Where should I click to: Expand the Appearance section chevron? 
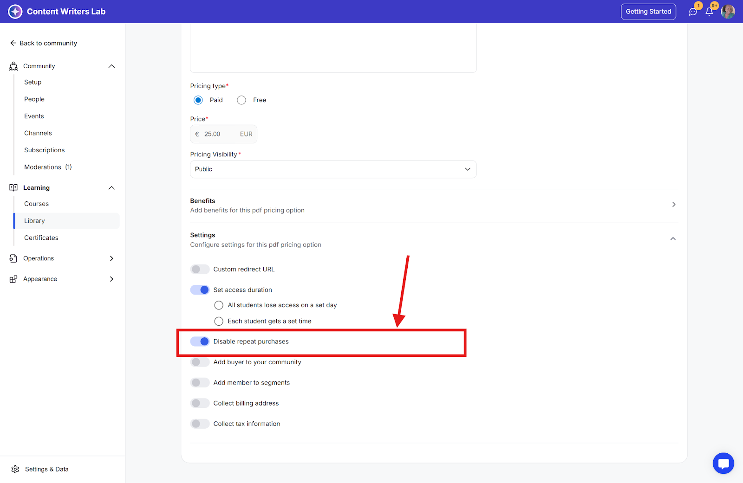click(111, 279)
